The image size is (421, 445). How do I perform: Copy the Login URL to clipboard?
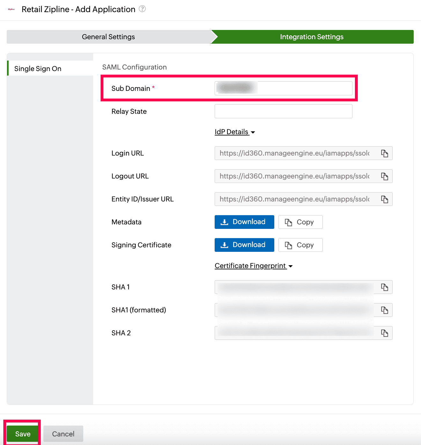[384, 153]
